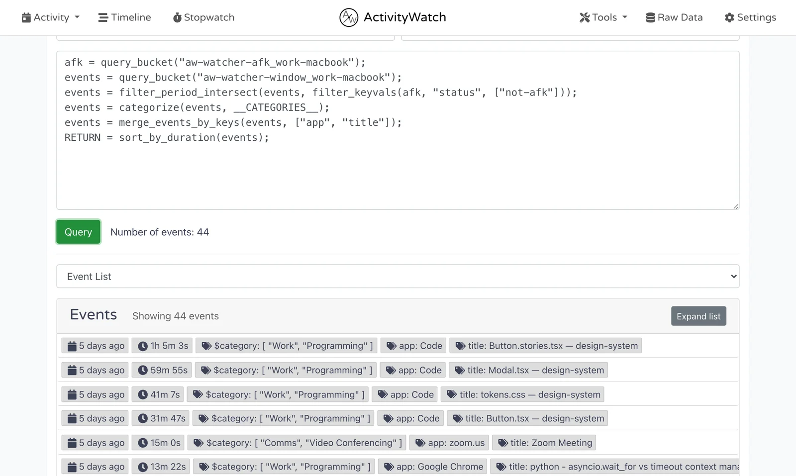This screenshot has height=476, width=796.
Task: Expand the Tools dropdown menu
Action: pyautogui.click(x=603, y=17)
